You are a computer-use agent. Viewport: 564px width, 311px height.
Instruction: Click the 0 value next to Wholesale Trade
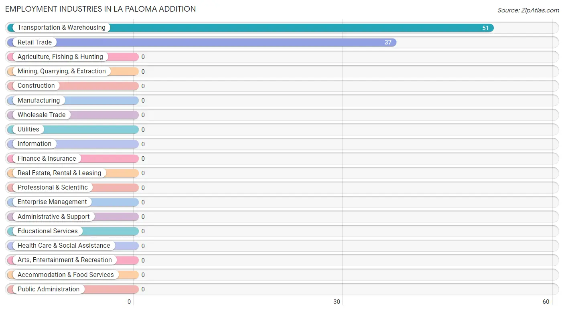point(143,115)
